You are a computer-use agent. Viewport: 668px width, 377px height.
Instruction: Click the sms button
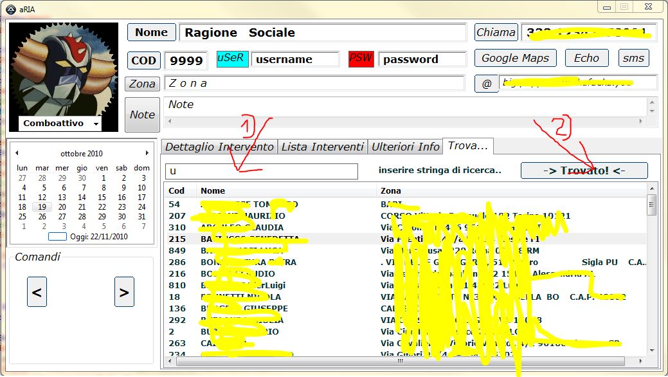633,58
